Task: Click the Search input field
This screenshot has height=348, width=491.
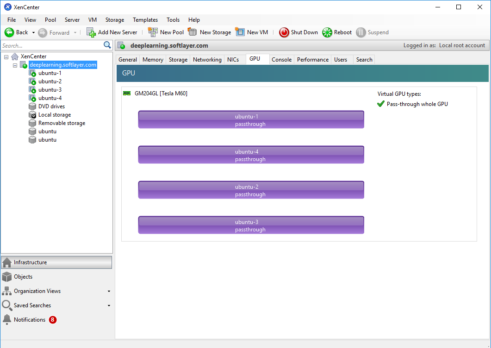Action: [52, 45]
